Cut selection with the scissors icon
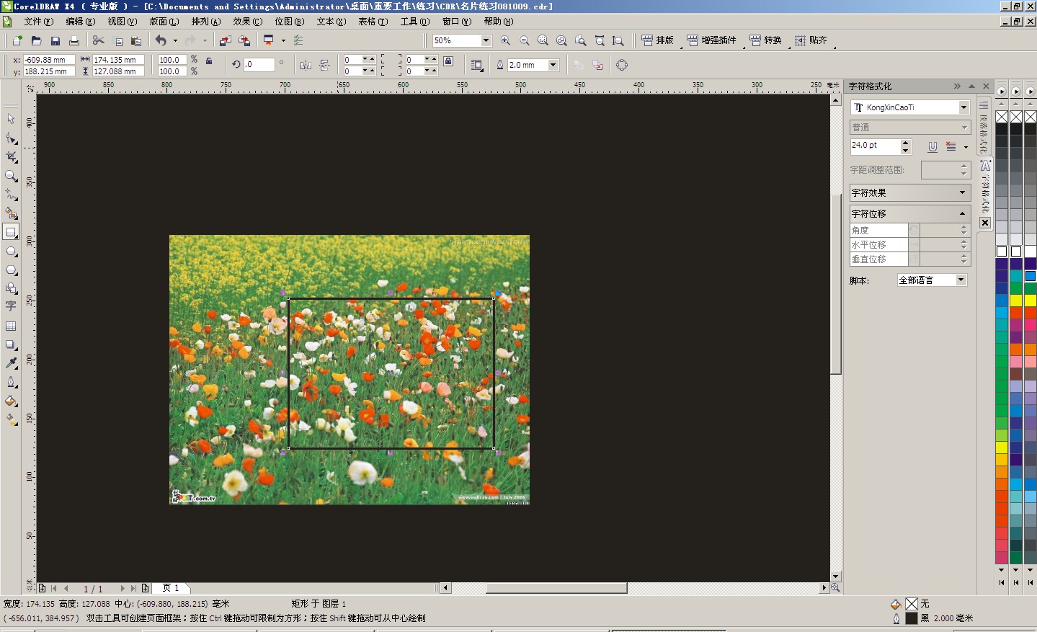 tap(99, 41)
